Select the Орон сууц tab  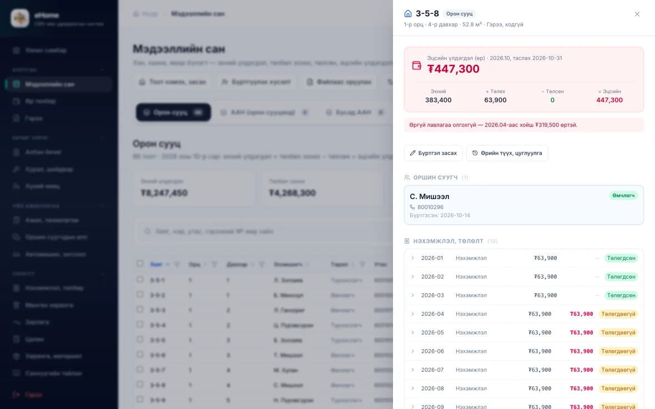(173, 113)
